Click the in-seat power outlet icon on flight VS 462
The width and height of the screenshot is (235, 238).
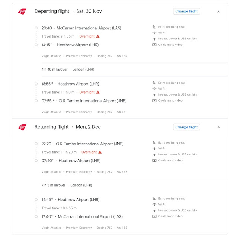[154, 154]
